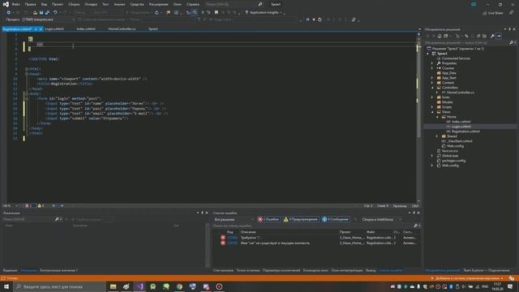519x292 pixels.
Task: Open the File Explorer taskbar icon
Action: point(114,286)
